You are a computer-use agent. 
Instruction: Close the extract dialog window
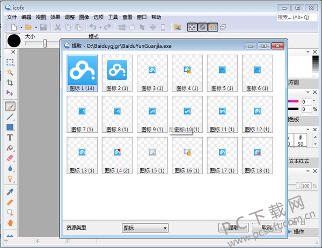[277, 46]
